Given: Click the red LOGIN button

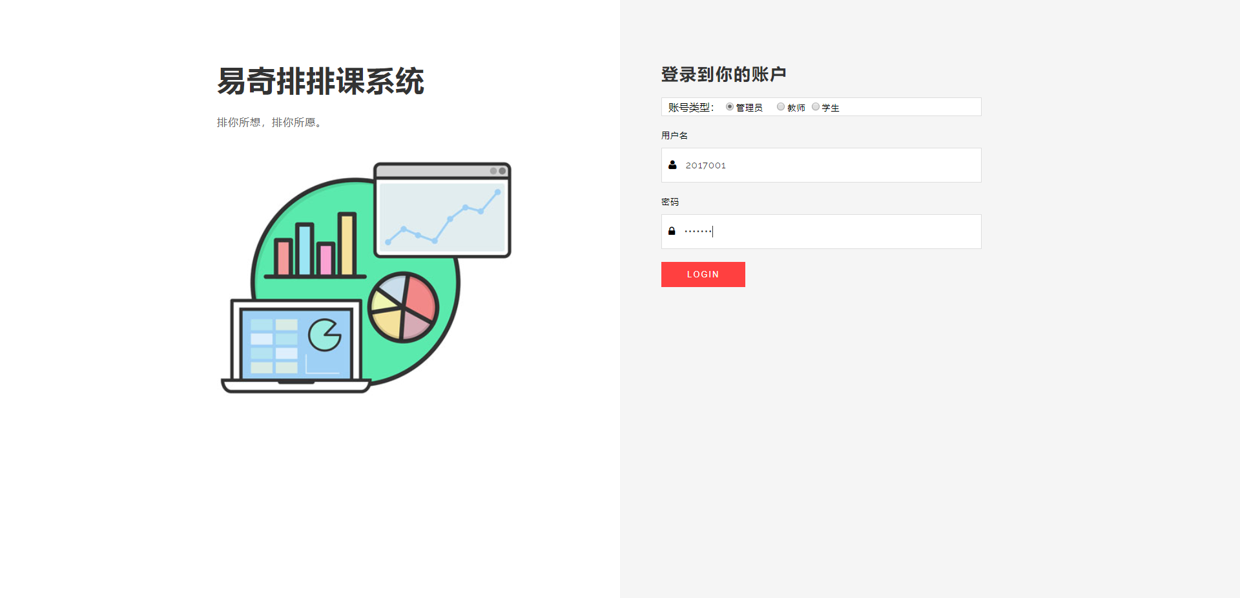Looking at the screenshot, I should (703, 274).
